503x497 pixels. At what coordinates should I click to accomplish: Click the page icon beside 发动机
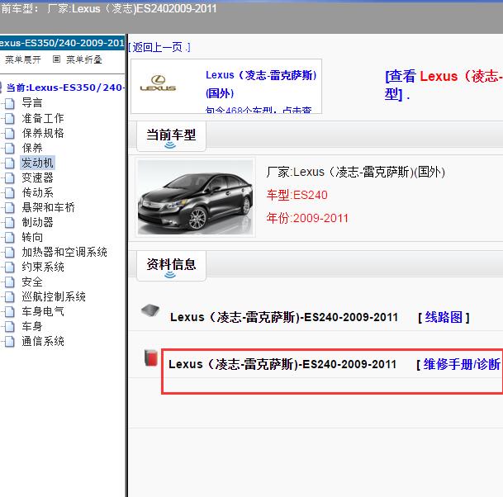tap(10, 163)
